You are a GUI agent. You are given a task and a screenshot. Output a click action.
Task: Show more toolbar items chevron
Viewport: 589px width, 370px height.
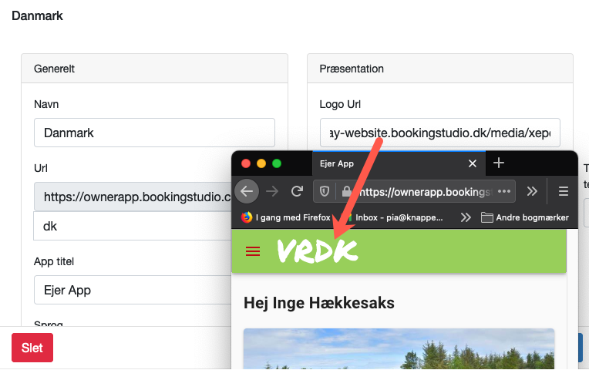pos(531,191)
